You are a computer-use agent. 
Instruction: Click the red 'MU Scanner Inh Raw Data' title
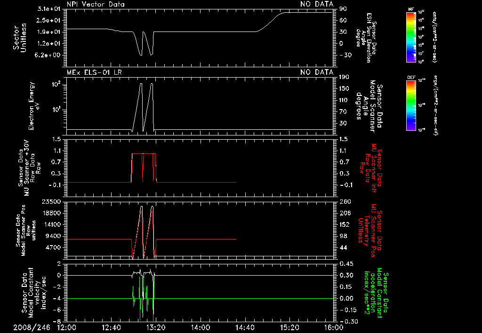pyautogui.click(x=371, y=168)
